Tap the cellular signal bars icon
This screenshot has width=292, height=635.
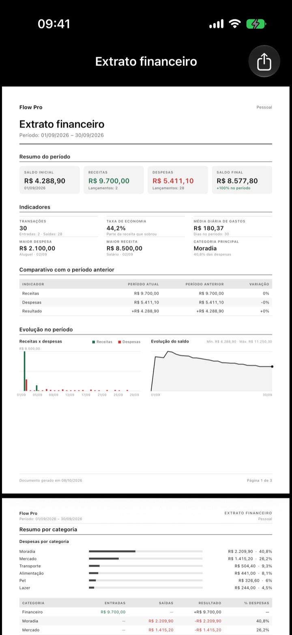216,24
